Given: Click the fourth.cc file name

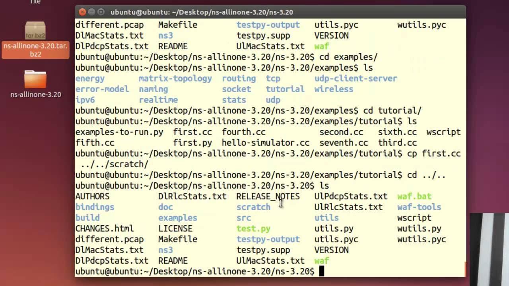Looking at the screenshot, I should [244, 132].
